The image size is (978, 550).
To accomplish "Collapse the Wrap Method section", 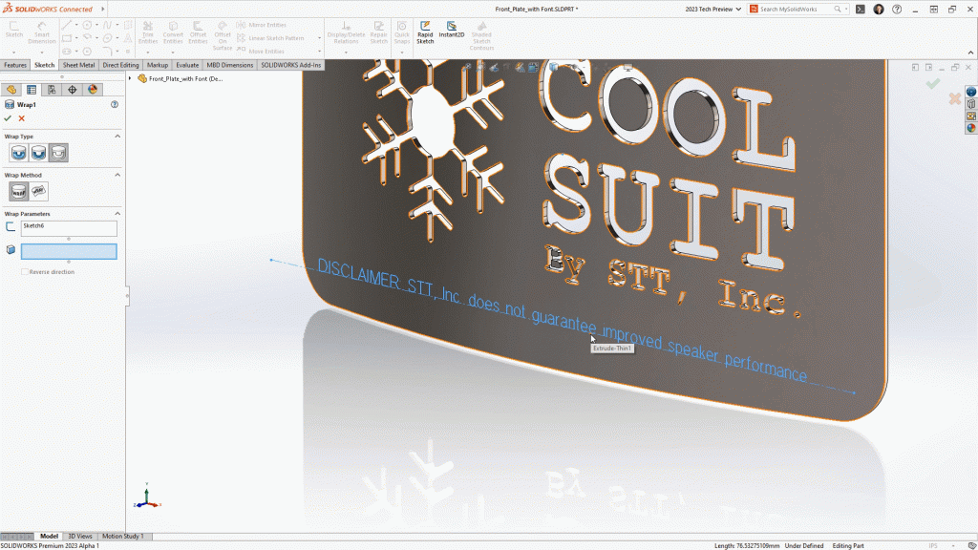I will tap(117, 175).
